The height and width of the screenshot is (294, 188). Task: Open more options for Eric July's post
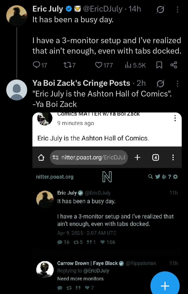coord(177,9)
